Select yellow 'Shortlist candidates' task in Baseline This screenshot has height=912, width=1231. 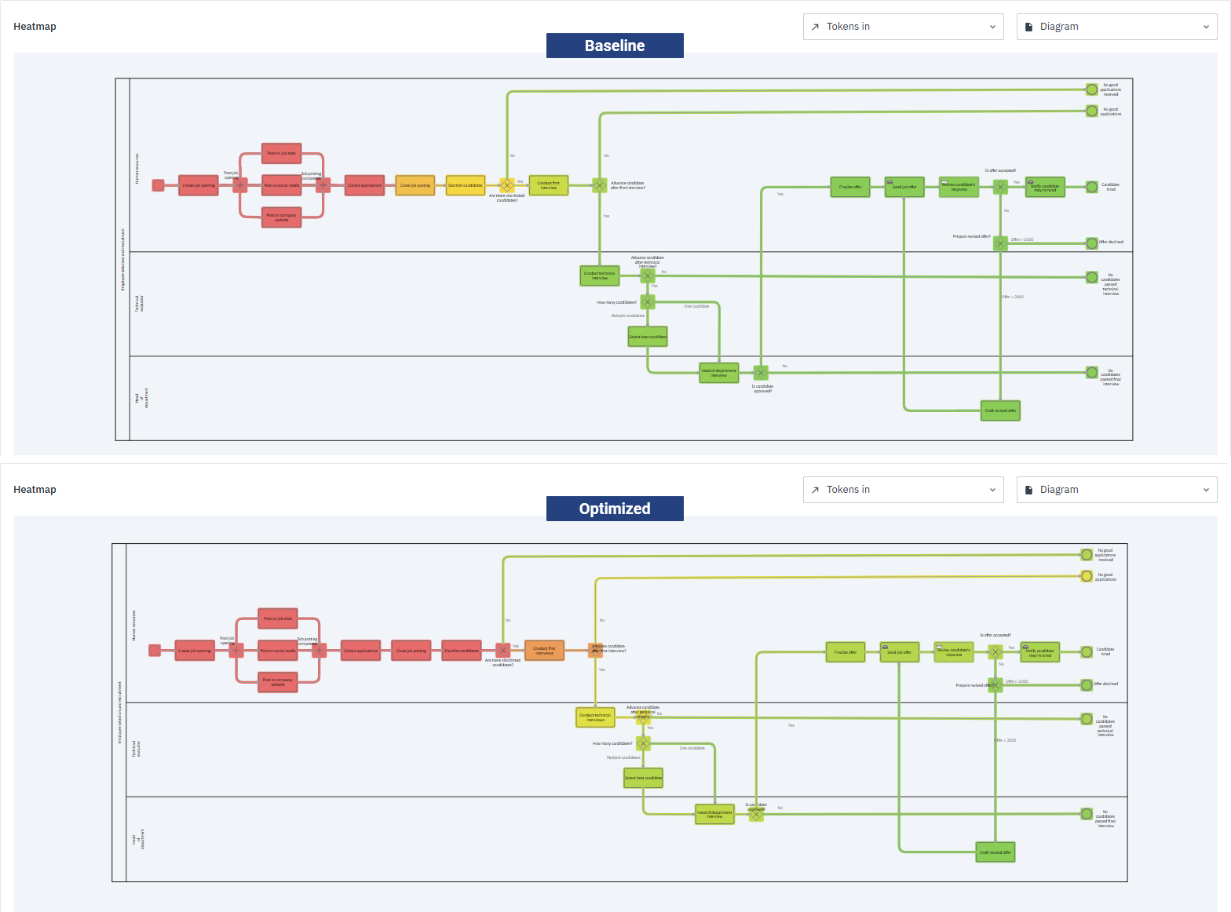[x=466, y=185]
